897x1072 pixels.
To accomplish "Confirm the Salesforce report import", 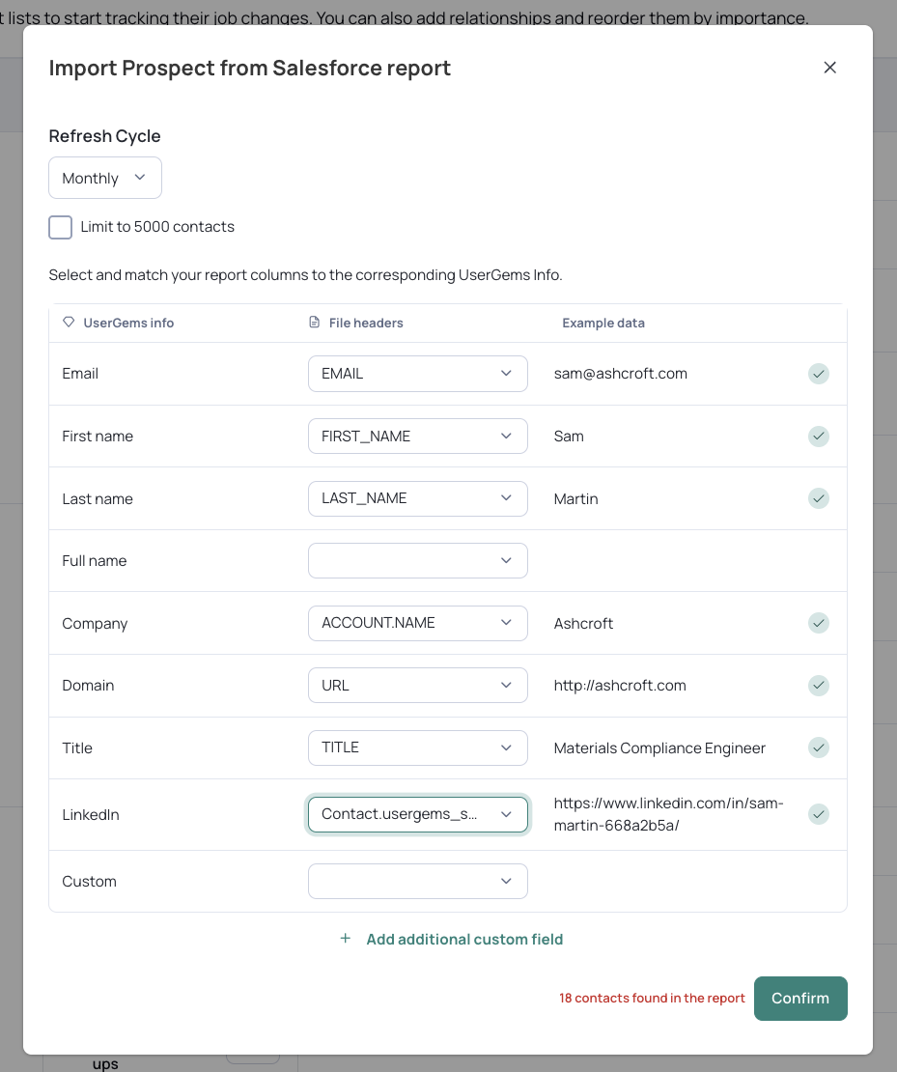I will (800, 999).
